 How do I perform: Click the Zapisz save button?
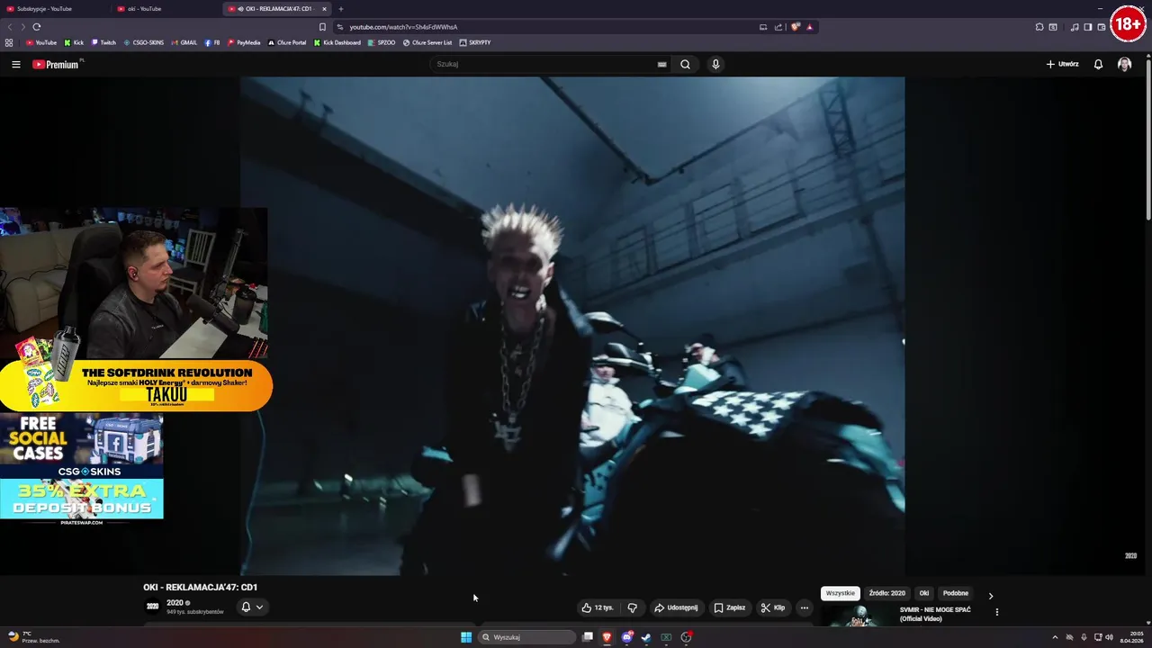[730, 607]
